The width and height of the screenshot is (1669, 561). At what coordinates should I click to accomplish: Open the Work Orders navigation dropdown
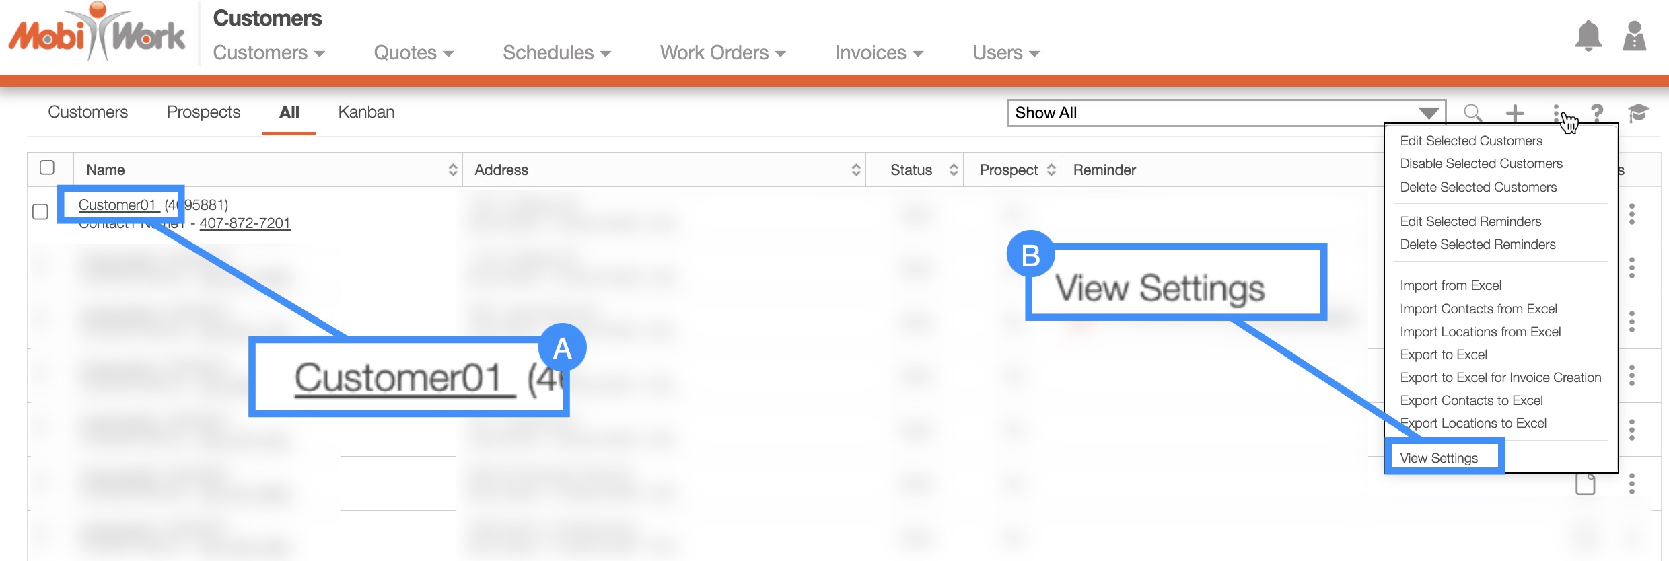(722, 53)
